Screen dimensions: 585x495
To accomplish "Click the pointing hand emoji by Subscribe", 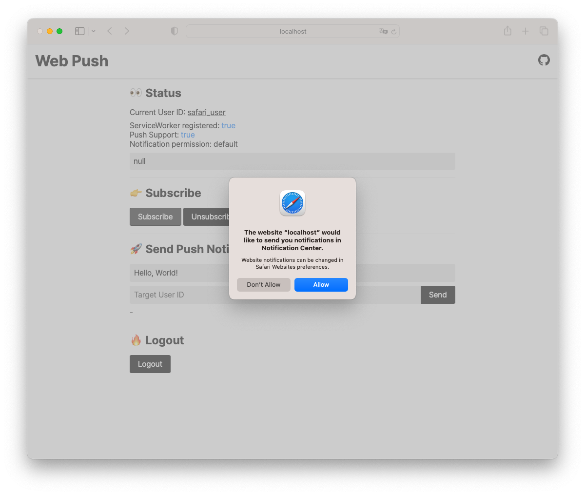I will tap(136, 193).
